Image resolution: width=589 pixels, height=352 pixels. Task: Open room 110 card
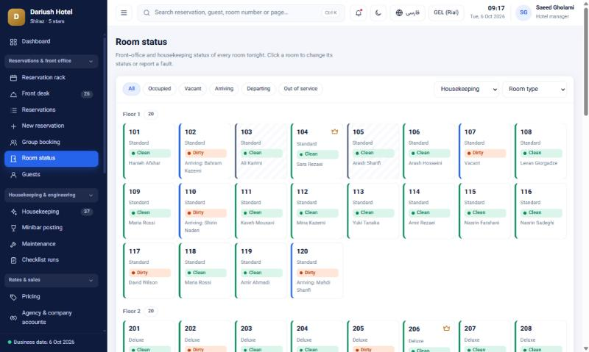[x=205, y=211]
